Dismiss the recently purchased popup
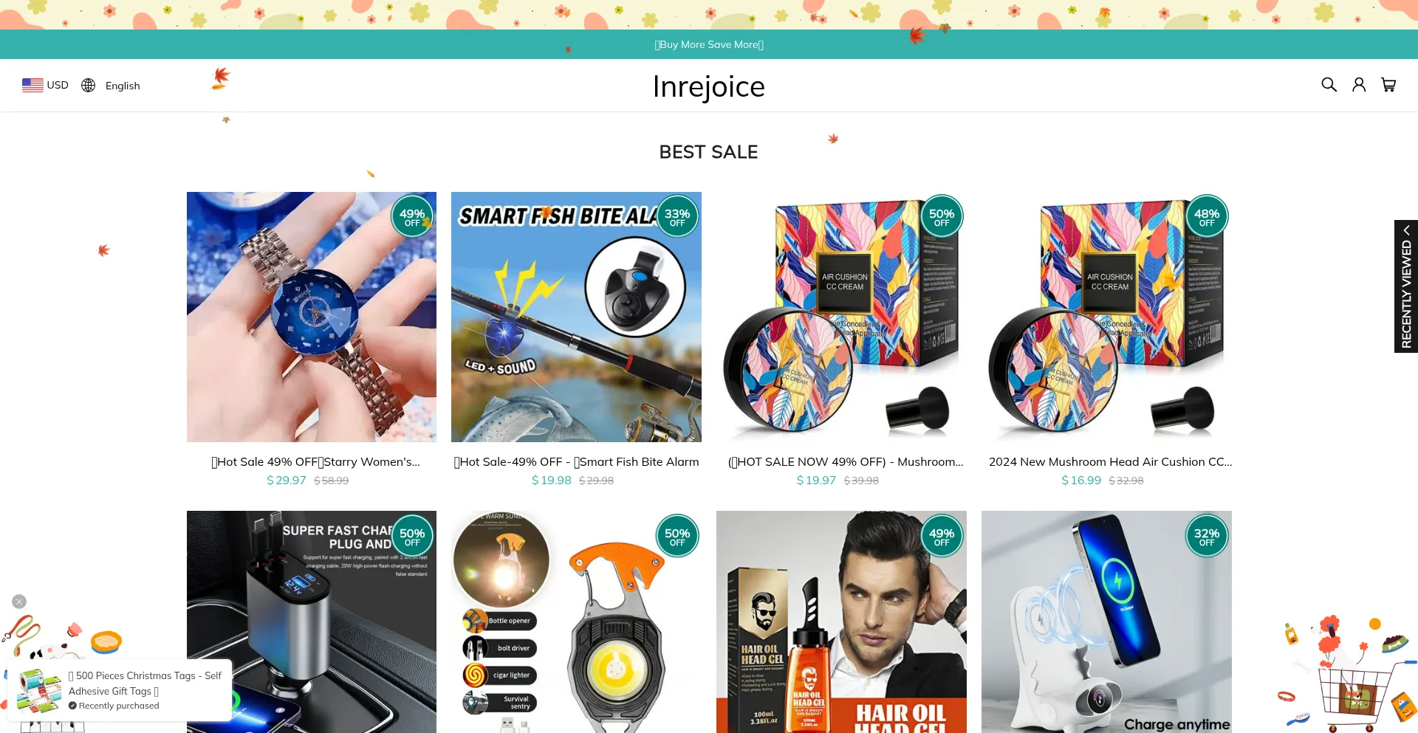Image resolution: width=1418 pixels, height=733 pixels. 19,602
